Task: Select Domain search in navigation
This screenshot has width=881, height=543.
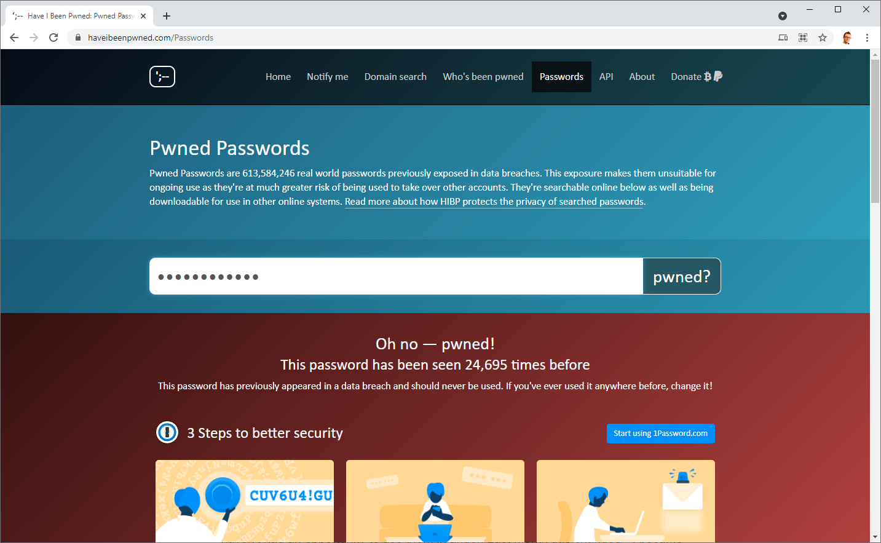Action: tap(395, 77)
